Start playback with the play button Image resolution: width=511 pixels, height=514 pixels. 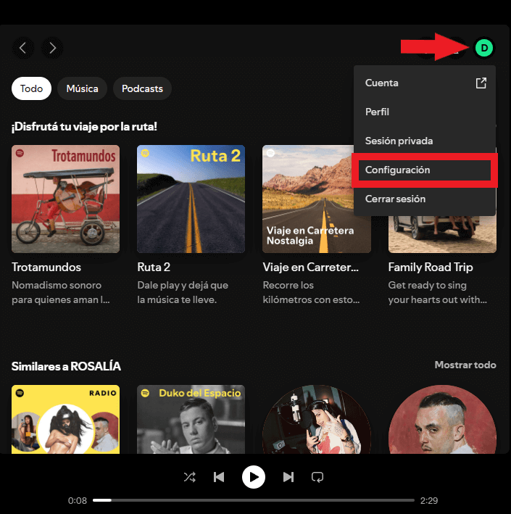[254, 477]
